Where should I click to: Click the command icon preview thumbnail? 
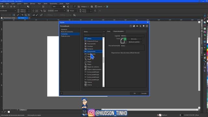point(123,40)
